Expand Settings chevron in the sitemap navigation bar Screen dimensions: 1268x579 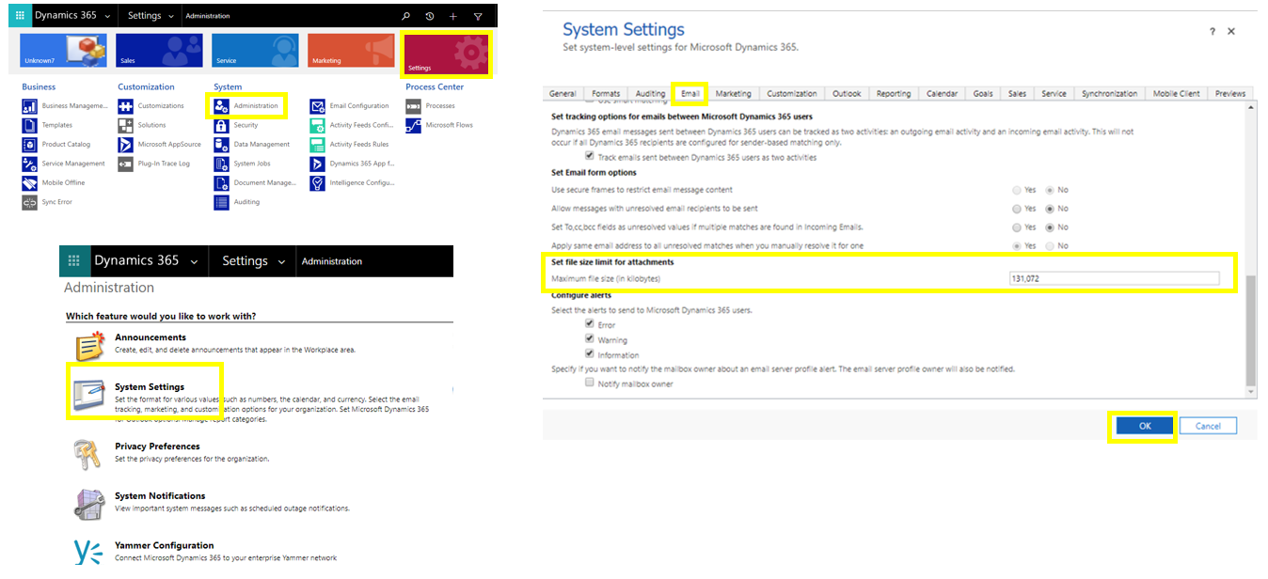tap(173, 17)
